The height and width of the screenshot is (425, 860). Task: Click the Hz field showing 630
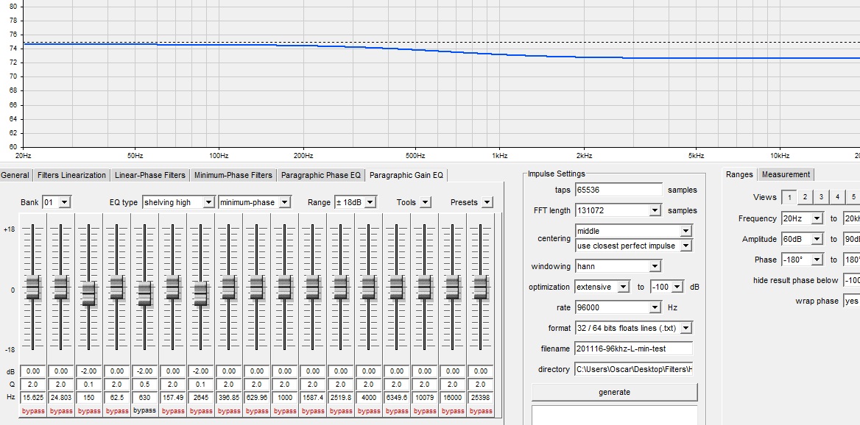145,397
